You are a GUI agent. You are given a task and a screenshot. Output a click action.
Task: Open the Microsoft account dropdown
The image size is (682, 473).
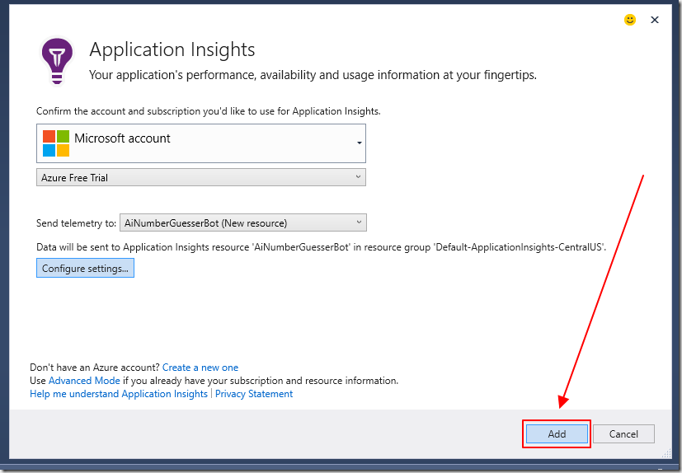(201, 143)
